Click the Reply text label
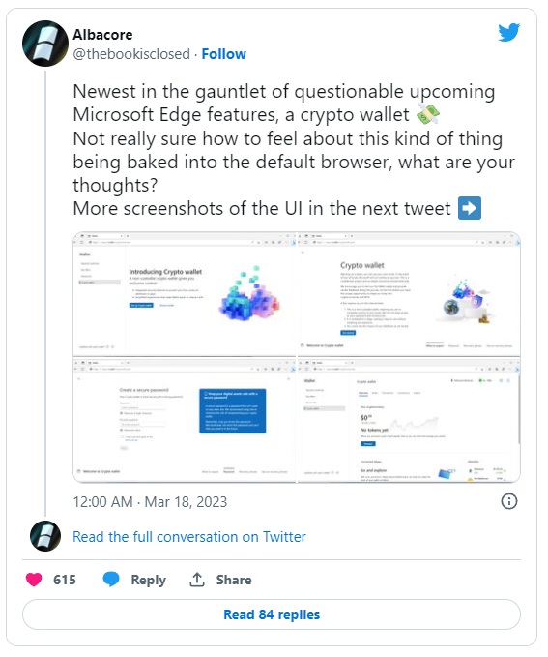The image size is (548, 657). (149, 581)
